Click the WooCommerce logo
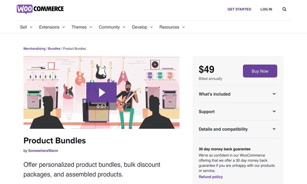The image size is (307, 184). (x=40, y=9)
